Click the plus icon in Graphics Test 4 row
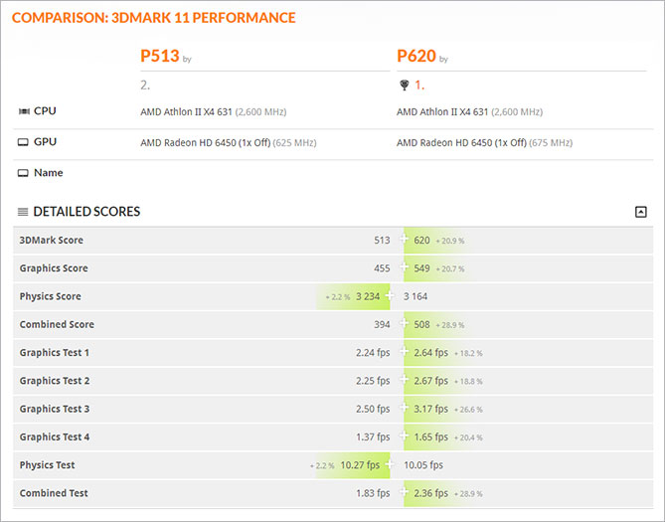The image size is (665, 522). tap(404, 435)
